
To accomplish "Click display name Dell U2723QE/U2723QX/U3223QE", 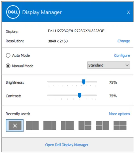I will click(x=76, y=31).
